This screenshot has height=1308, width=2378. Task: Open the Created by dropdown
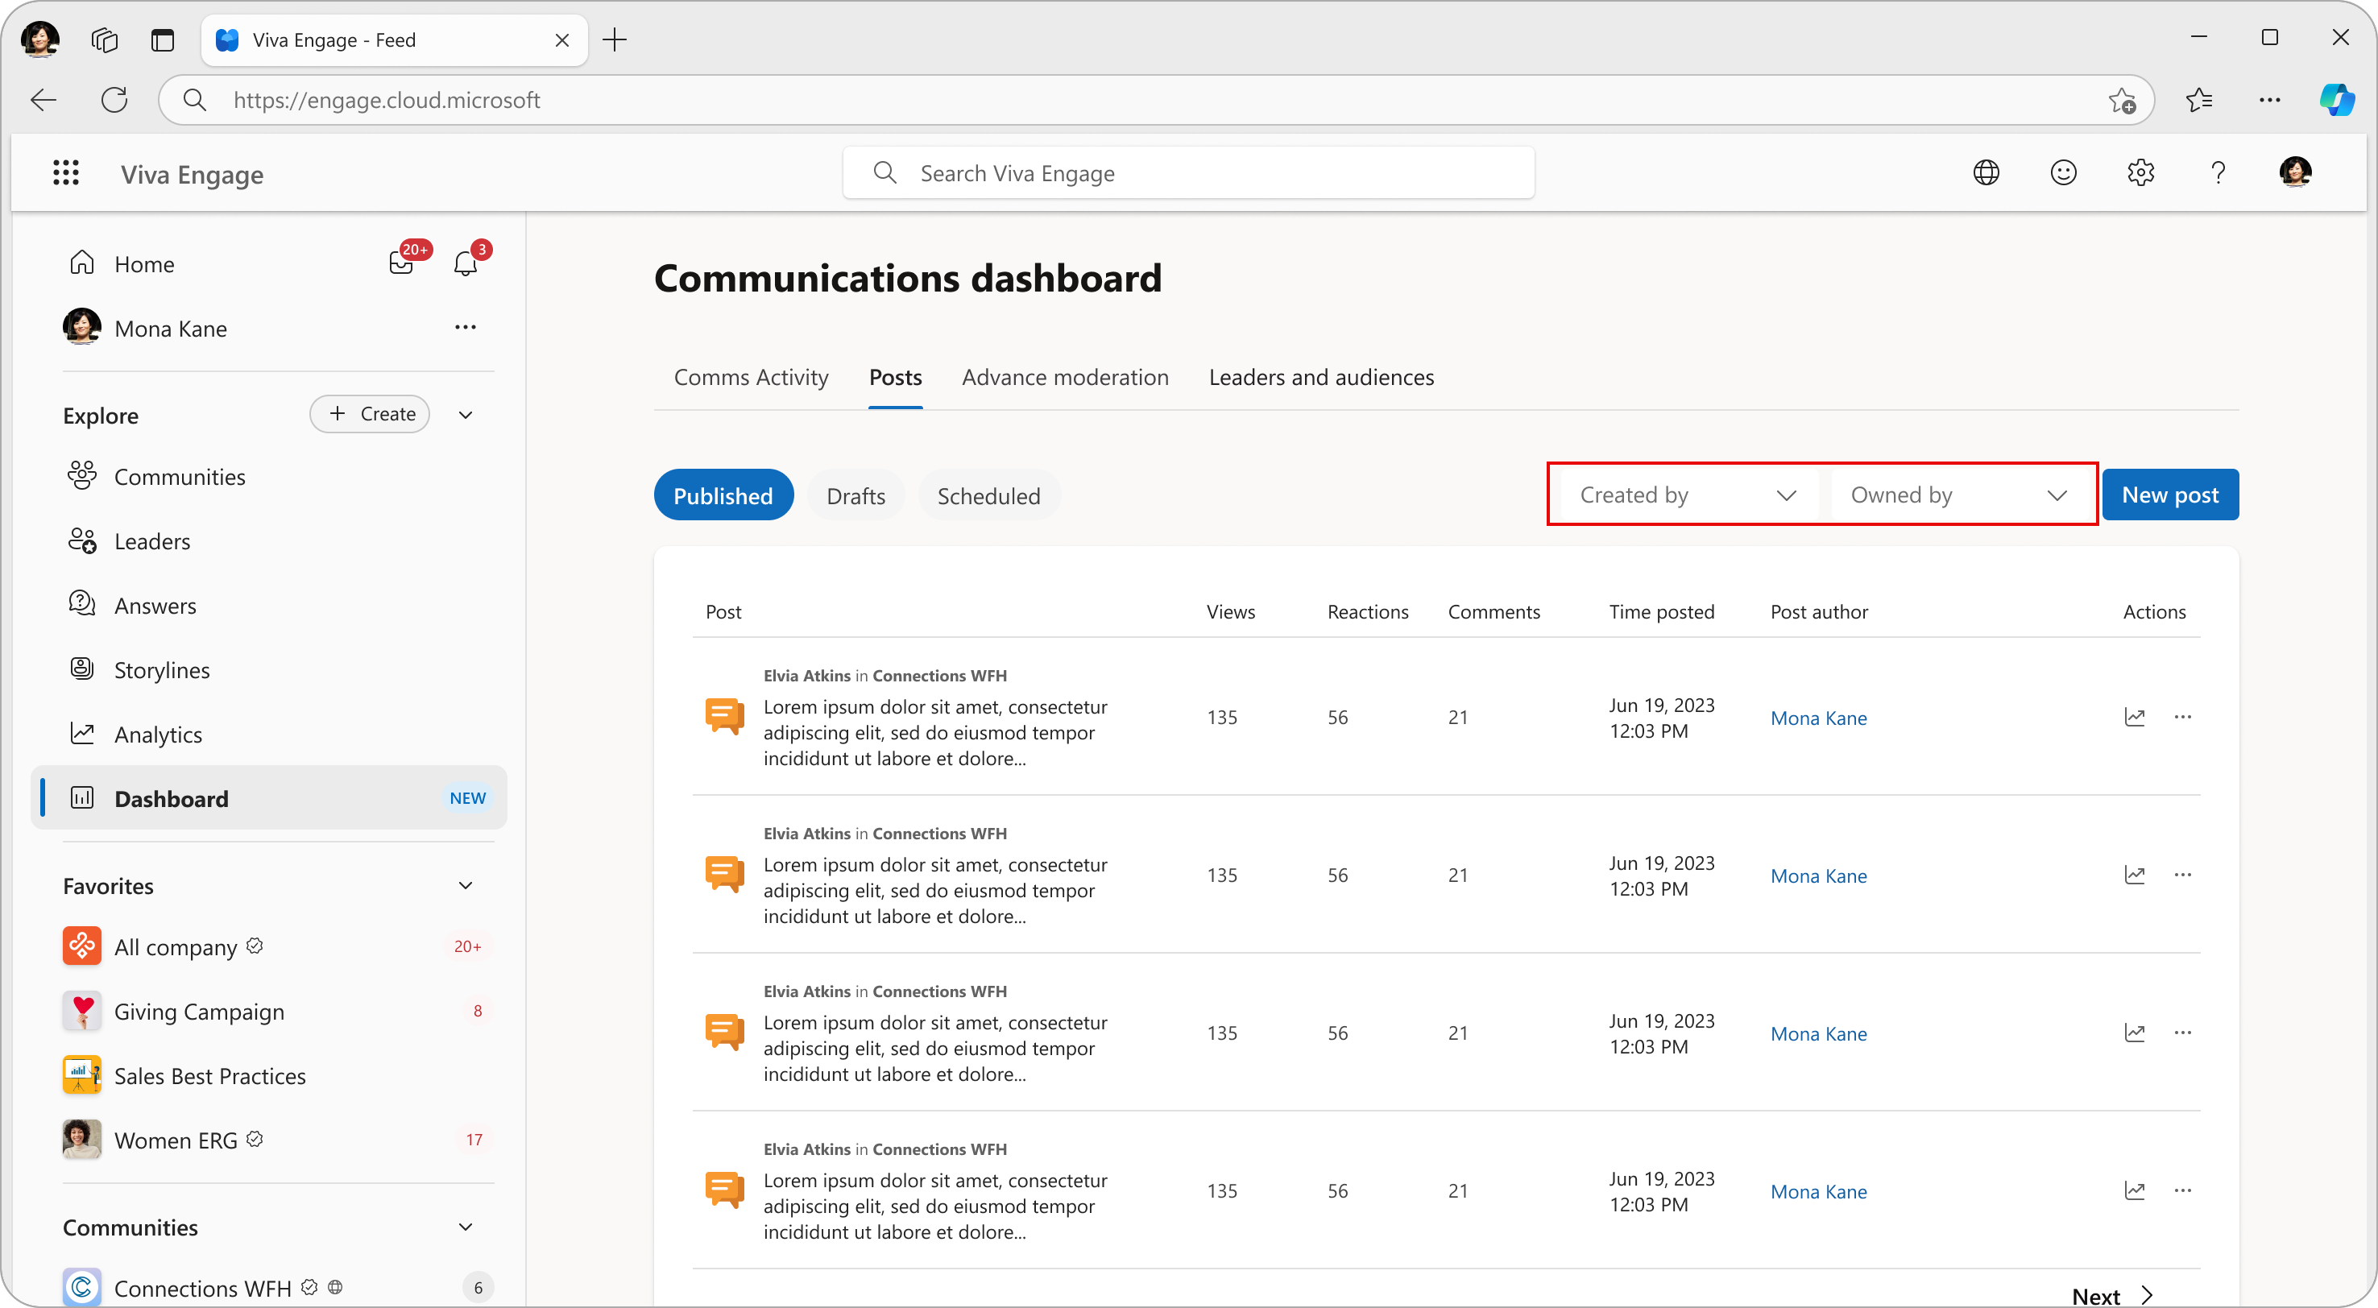click(x=1687, y=495)
